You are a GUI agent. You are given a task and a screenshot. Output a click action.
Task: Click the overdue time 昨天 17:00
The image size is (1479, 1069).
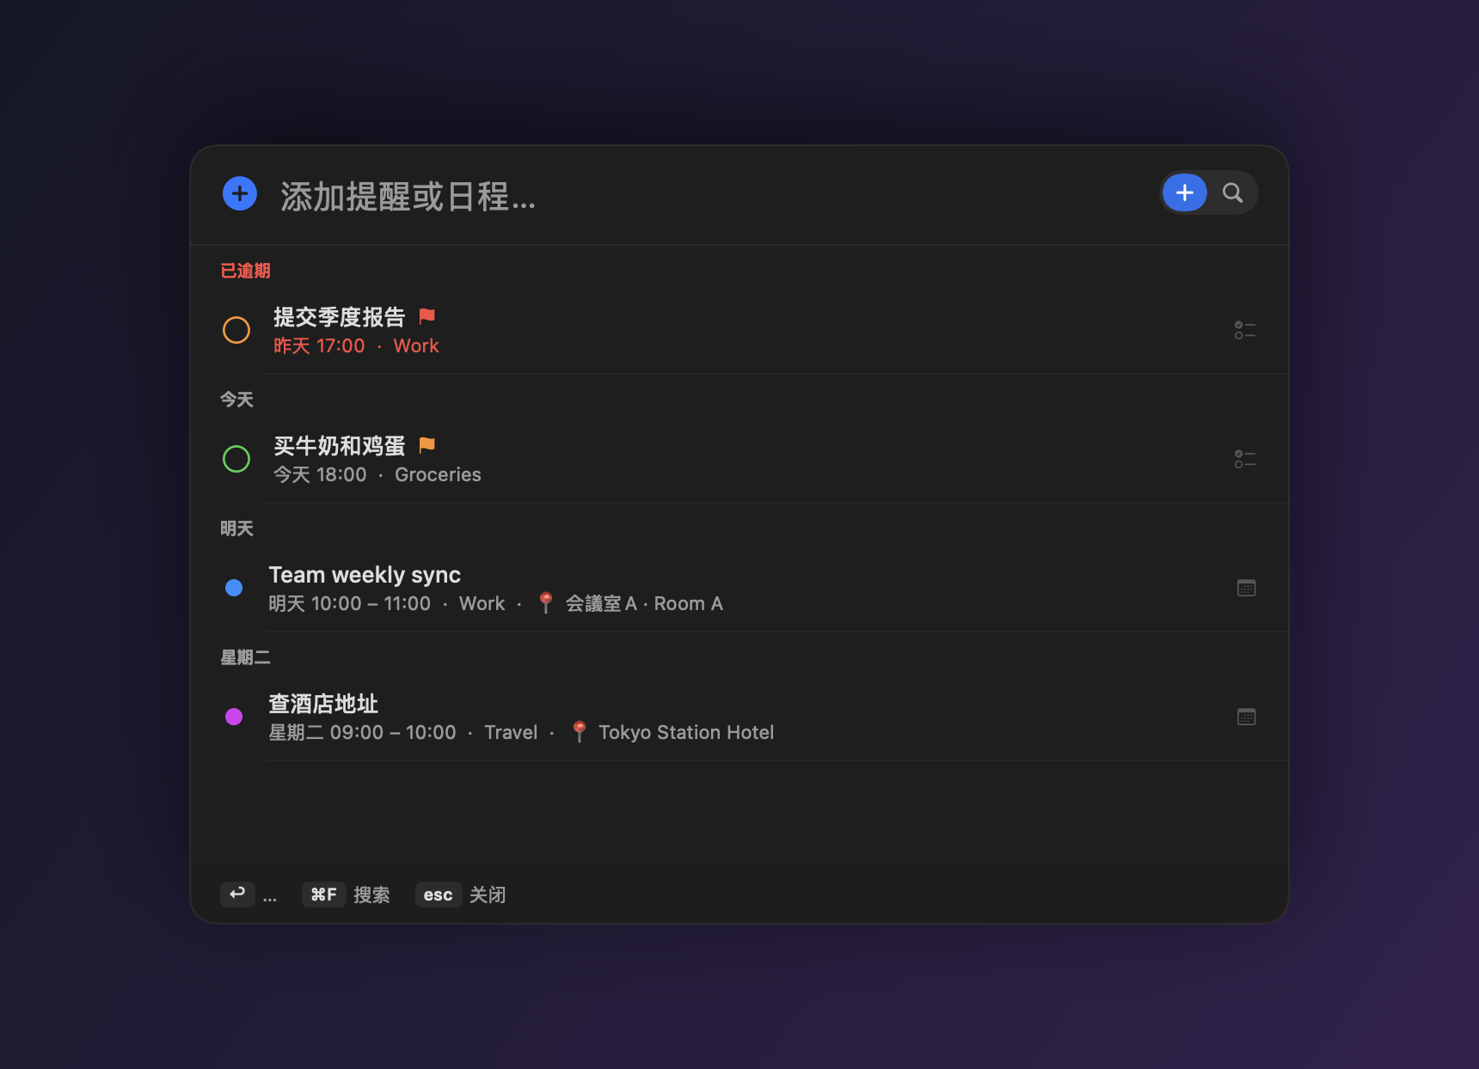[x=319, y=345]
